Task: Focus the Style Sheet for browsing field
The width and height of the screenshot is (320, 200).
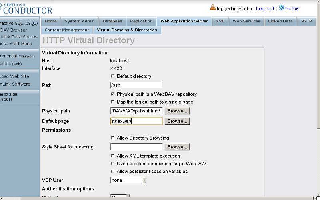Action: (136, 147)
